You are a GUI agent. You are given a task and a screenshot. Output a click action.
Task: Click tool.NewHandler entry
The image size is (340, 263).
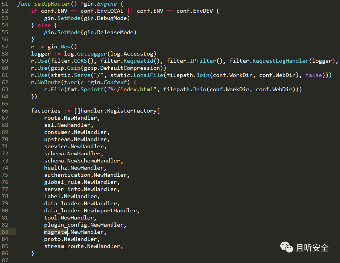pos(69,218)
